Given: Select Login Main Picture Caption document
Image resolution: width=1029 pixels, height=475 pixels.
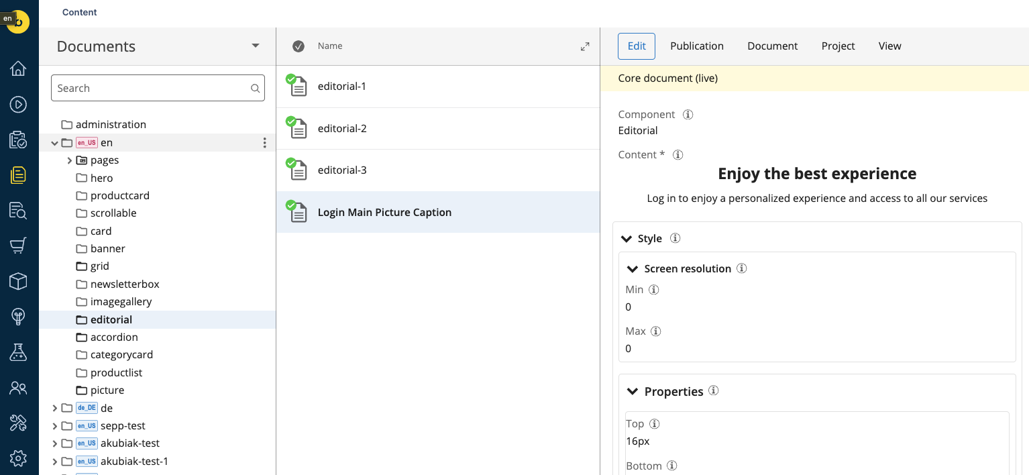Looking at the screenshot, I should [x=438, y=212].
